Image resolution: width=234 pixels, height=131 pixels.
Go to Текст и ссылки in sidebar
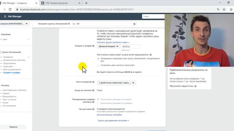point(9,99)
